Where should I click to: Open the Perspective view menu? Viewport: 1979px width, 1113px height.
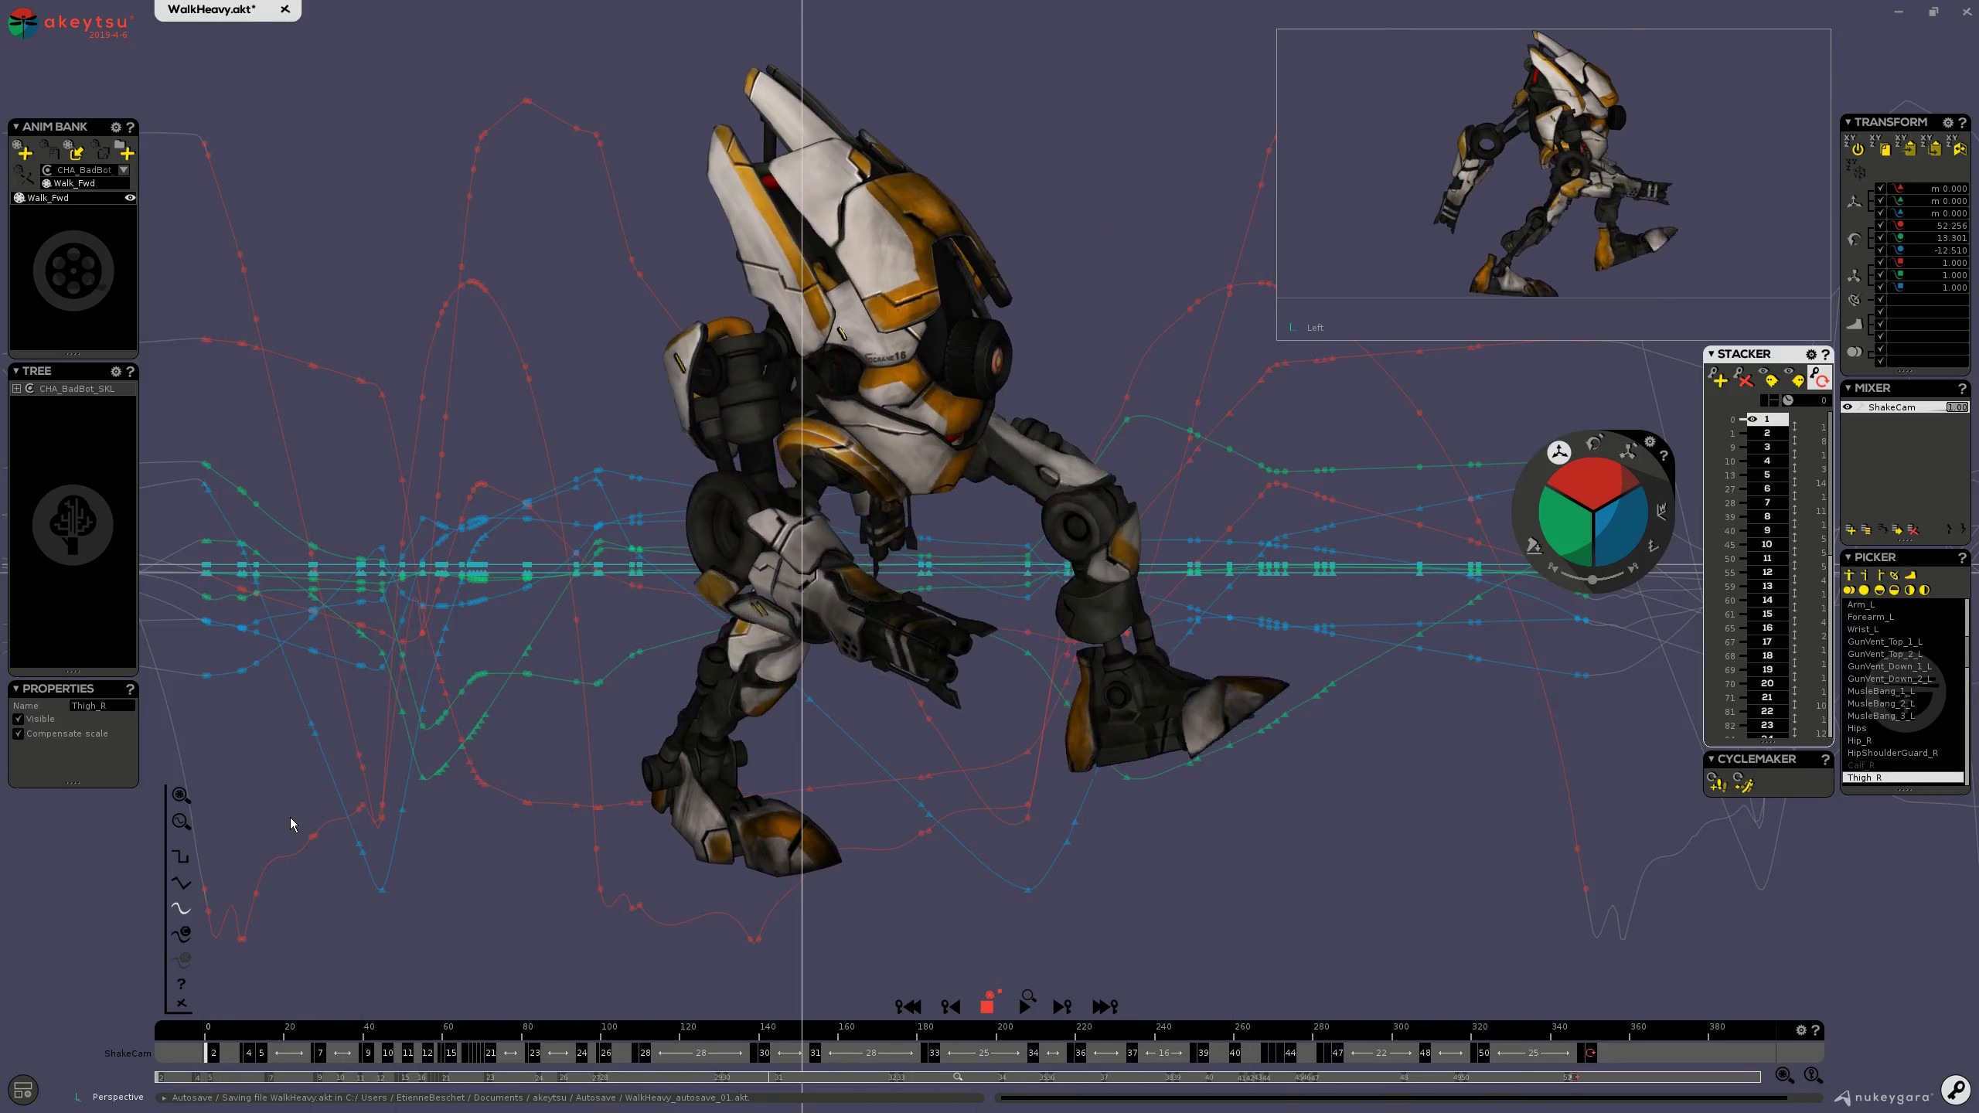pos(116,1097)
